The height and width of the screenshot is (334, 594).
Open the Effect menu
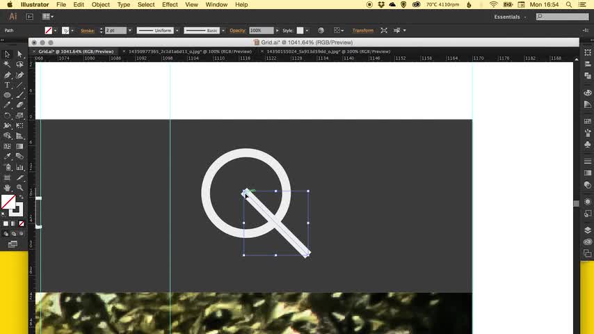click(170, 5)
